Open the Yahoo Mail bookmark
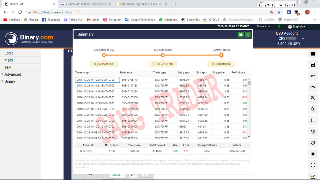 point(73,19)
